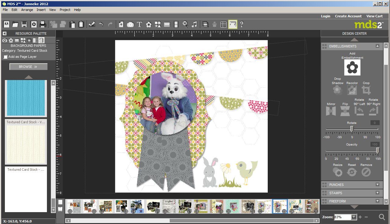This screenshot has width=390, height=224.
Task: Enable the Add as Page Layer checkbox
Action: [x=5, y=57]
